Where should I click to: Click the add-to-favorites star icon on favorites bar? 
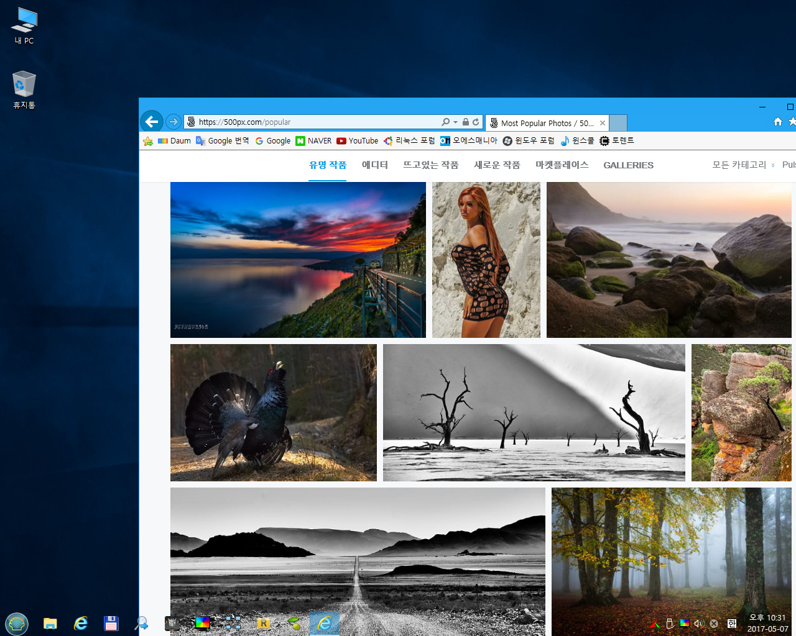(x=148, y=141)
